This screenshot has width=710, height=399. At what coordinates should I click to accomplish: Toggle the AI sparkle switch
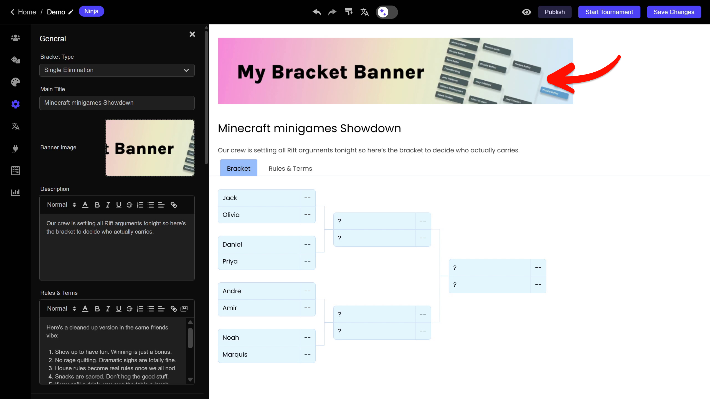click(387, 12)
